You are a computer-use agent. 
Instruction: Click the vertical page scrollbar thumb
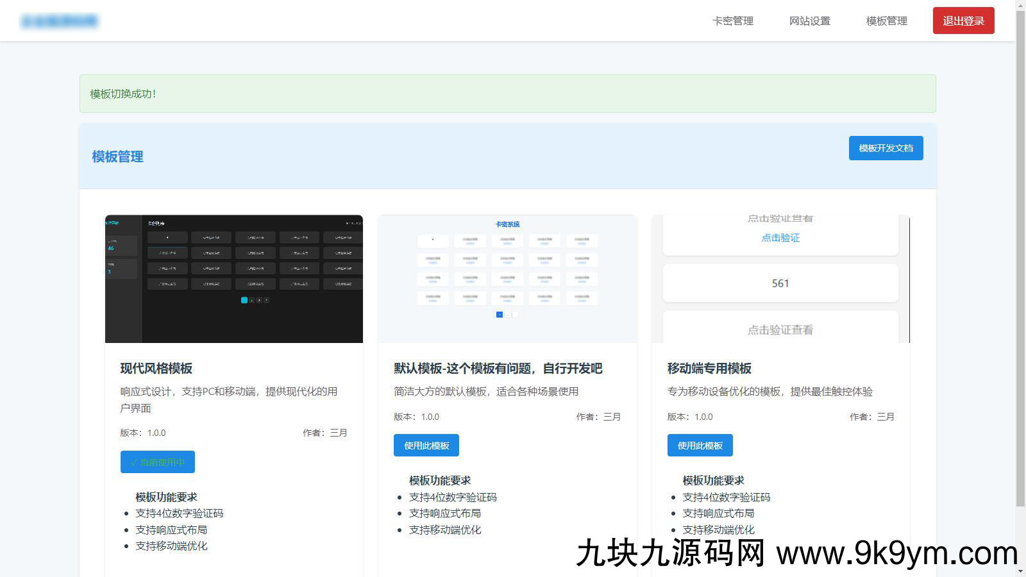click(x=1020, y=256)
